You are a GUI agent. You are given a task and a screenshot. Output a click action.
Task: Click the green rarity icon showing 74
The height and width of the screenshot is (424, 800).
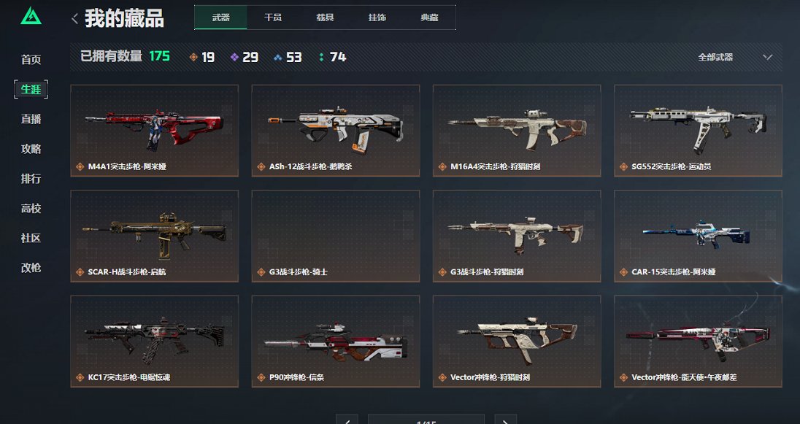point(321,57)
